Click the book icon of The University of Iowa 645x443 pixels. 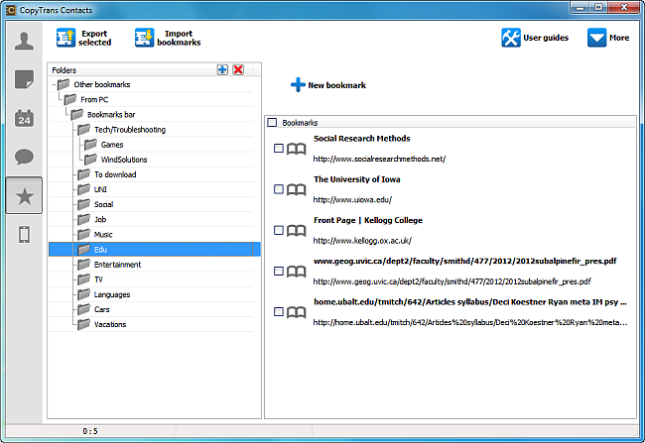pyautogui.click(x=296, y=189)
